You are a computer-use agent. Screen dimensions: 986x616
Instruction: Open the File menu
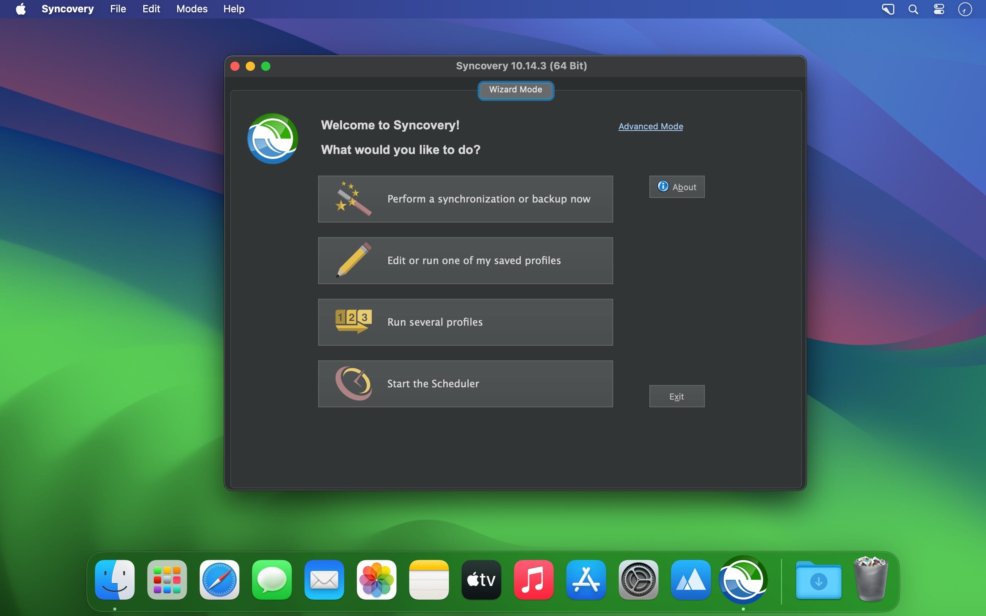[118, 9]
